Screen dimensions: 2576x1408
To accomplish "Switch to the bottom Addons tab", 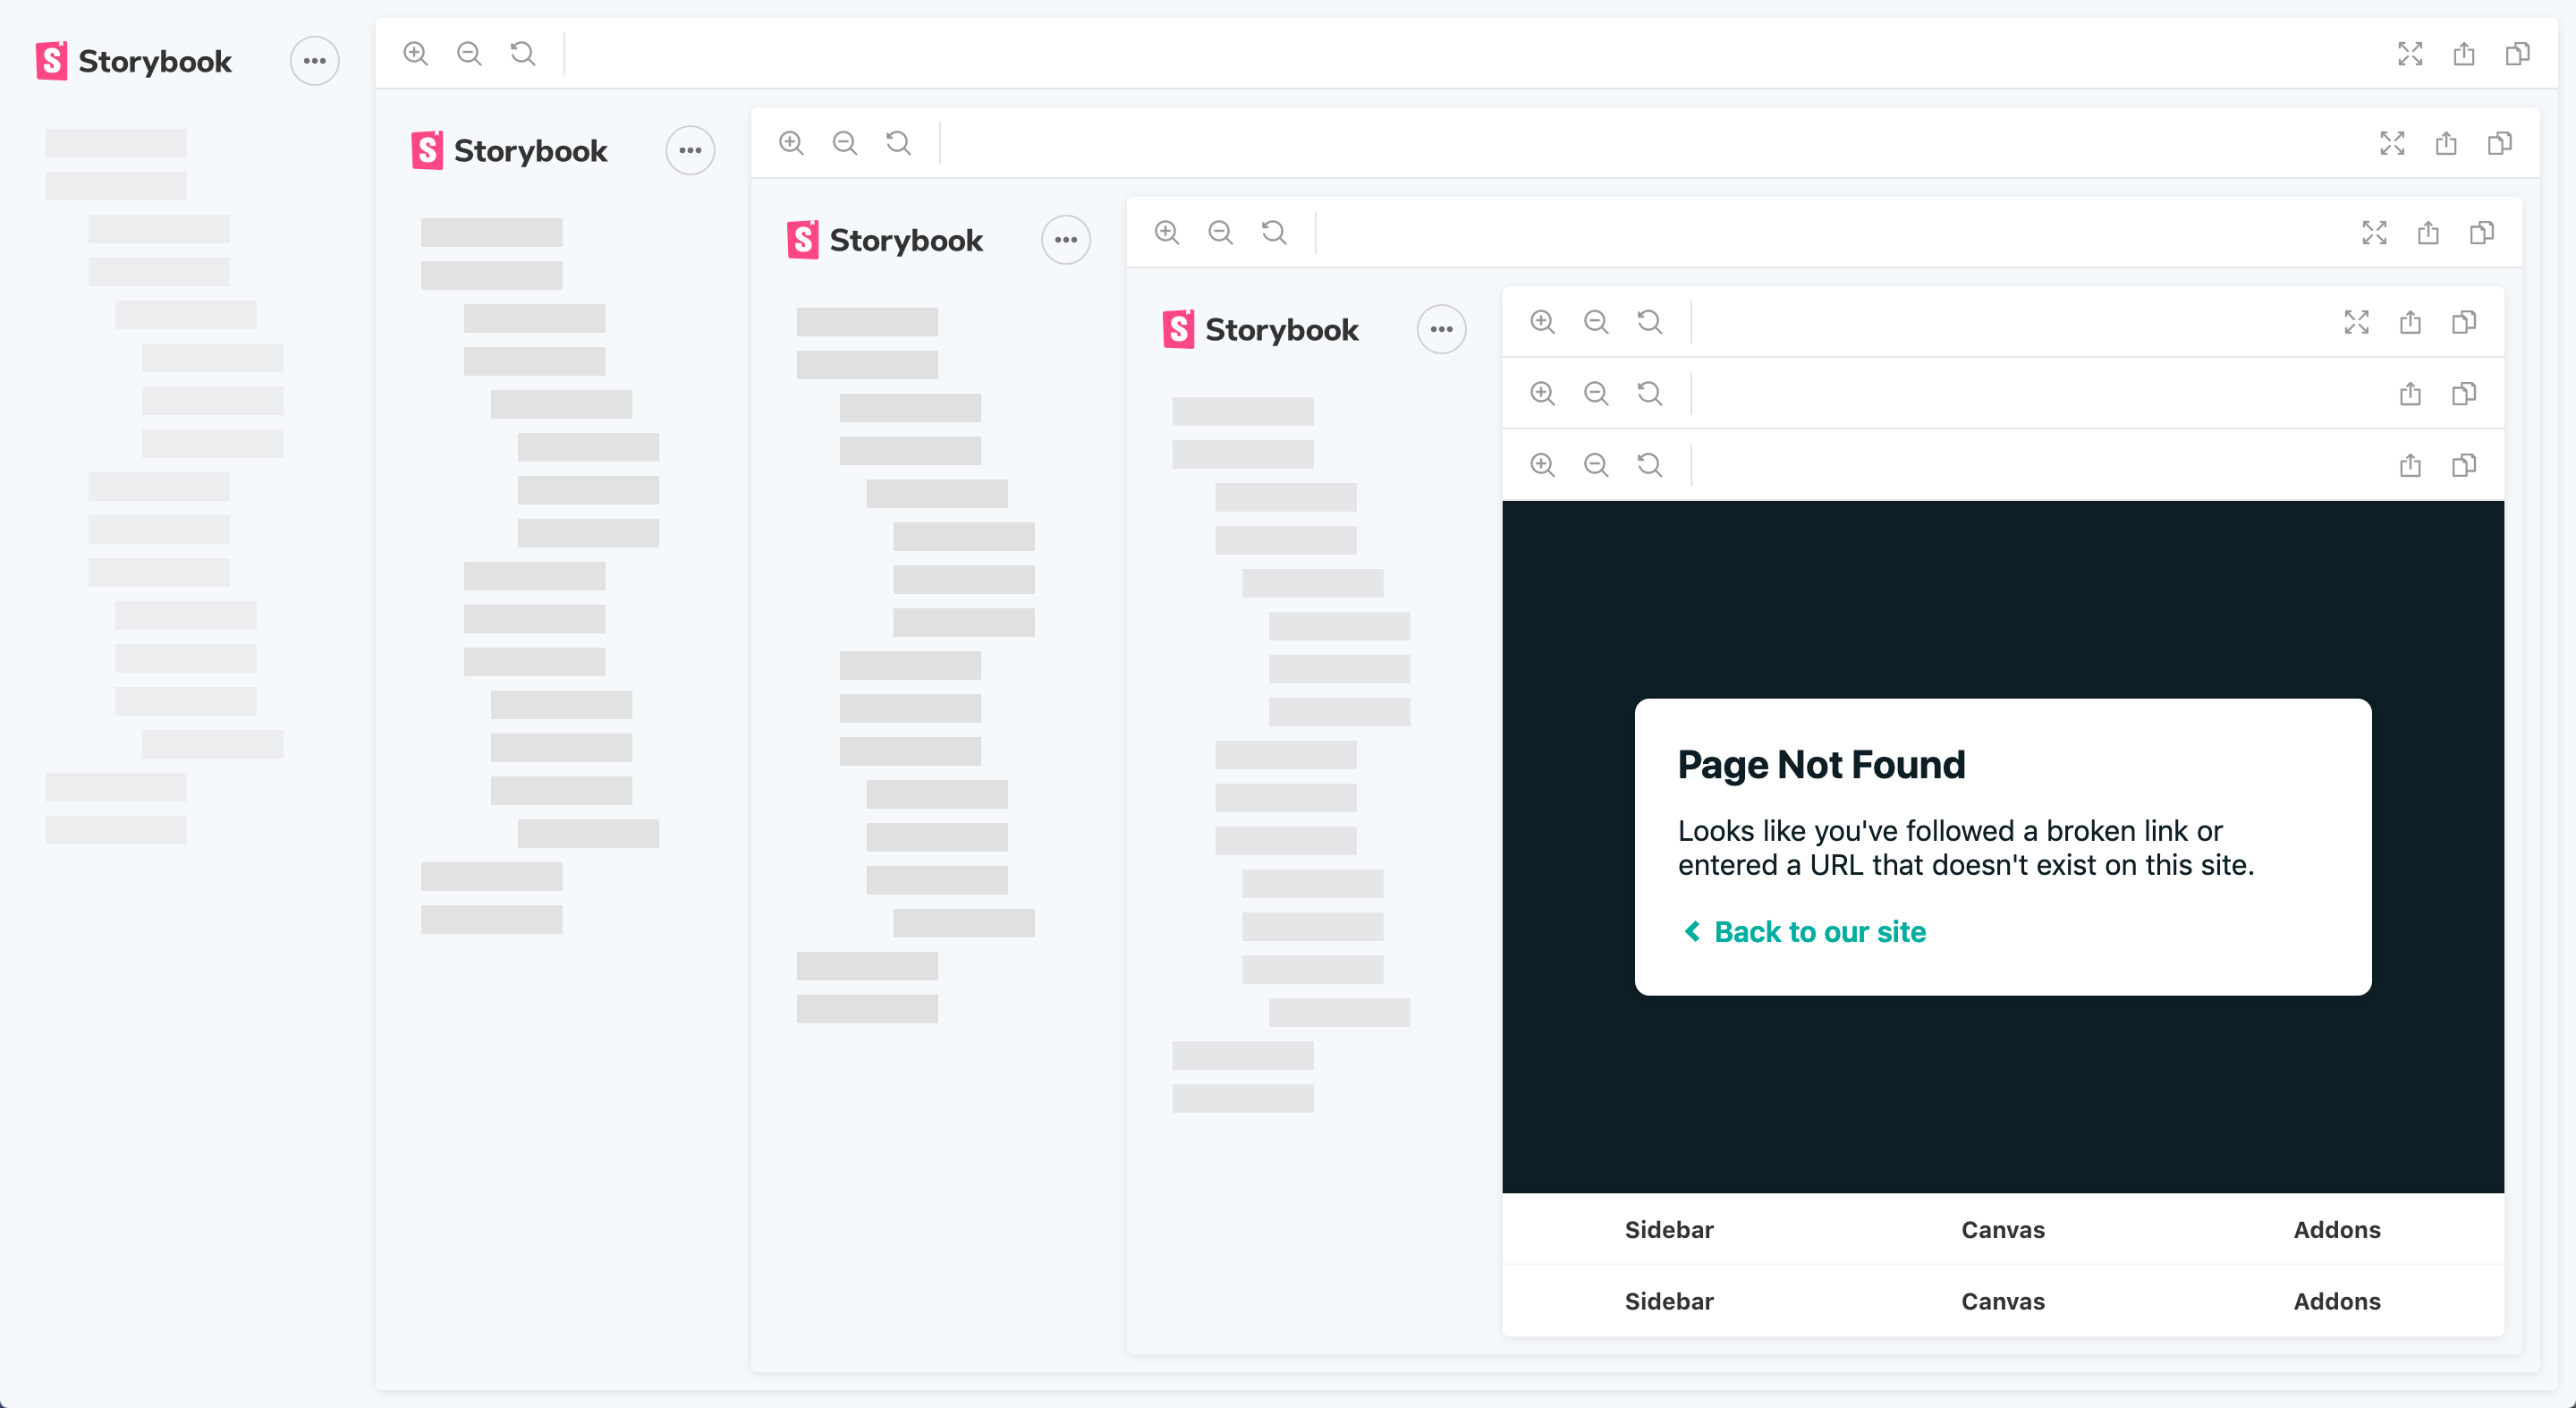I will (x=2337, y=1301).
